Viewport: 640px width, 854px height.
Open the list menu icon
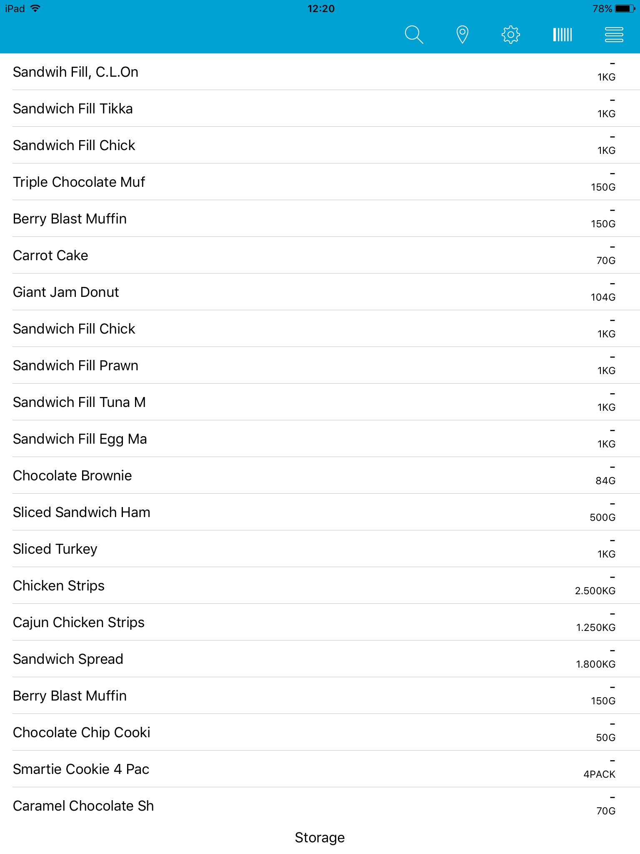click(614, 35)
